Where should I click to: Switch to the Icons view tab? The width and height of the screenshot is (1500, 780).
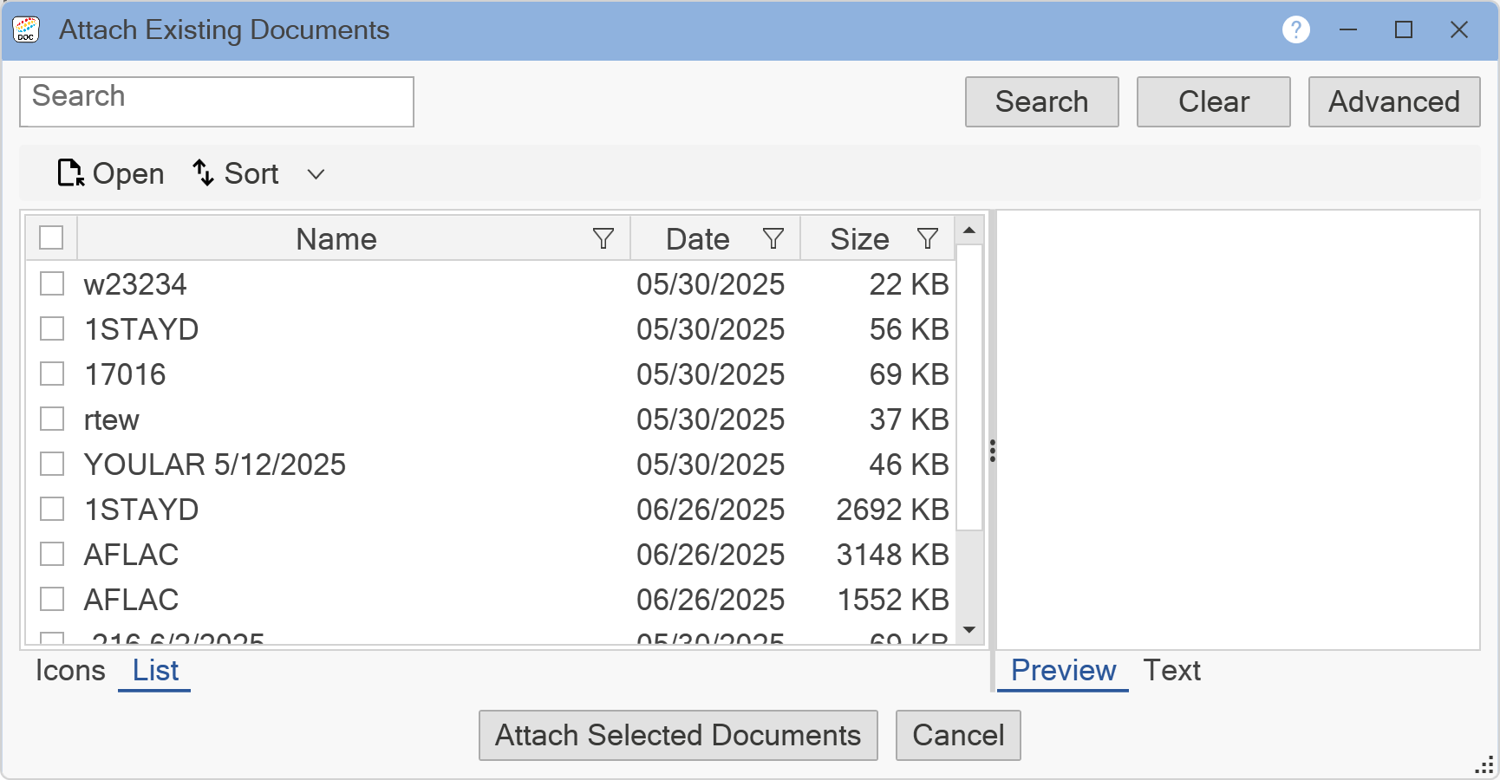click(69, 670)
